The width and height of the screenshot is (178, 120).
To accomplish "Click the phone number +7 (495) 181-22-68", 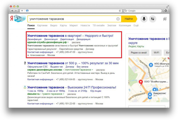I will pos(66,103).
